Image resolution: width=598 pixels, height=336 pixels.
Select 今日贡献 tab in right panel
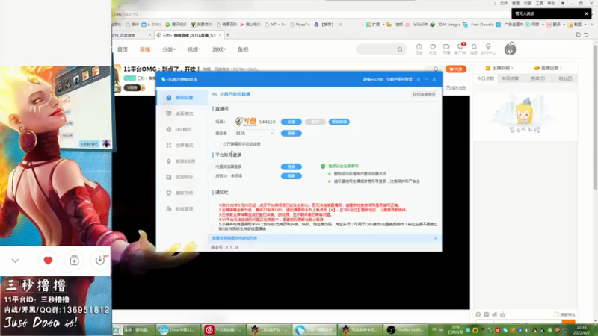pos(485,78)
